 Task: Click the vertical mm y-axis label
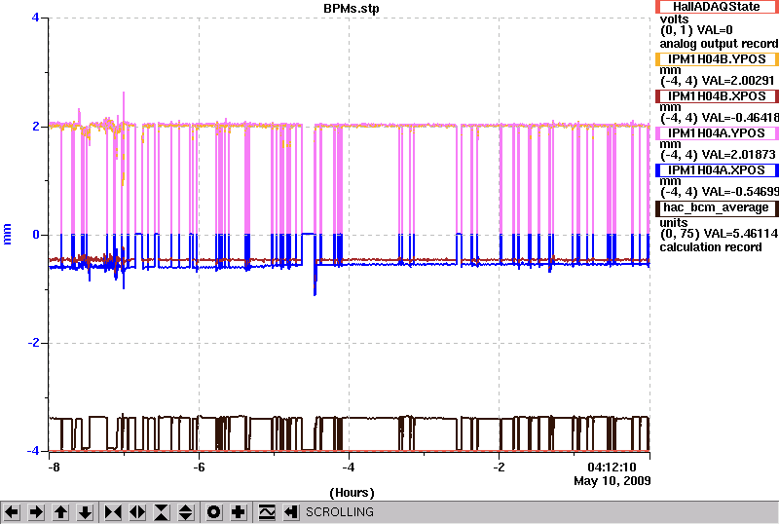pyautogui.click(x=7, y=235)
